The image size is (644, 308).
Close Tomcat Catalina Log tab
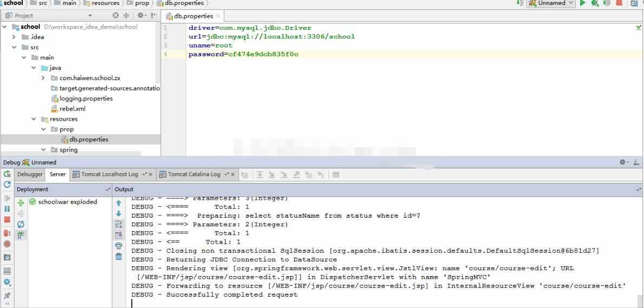click(x=233, y=174)
